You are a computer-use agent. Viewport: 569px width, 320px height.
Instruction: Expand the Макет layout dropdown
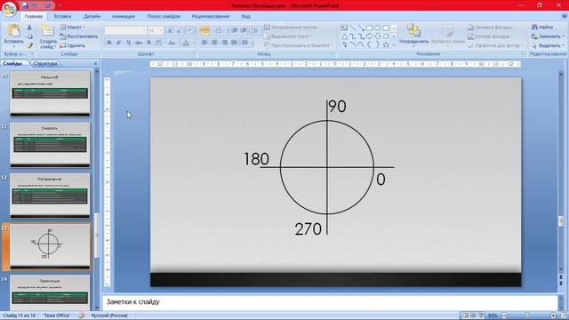[x=73, y=28]
